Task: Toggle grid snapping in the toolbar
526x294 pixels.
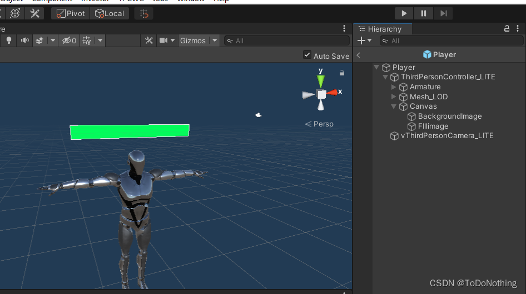Action: click(143, 13)
